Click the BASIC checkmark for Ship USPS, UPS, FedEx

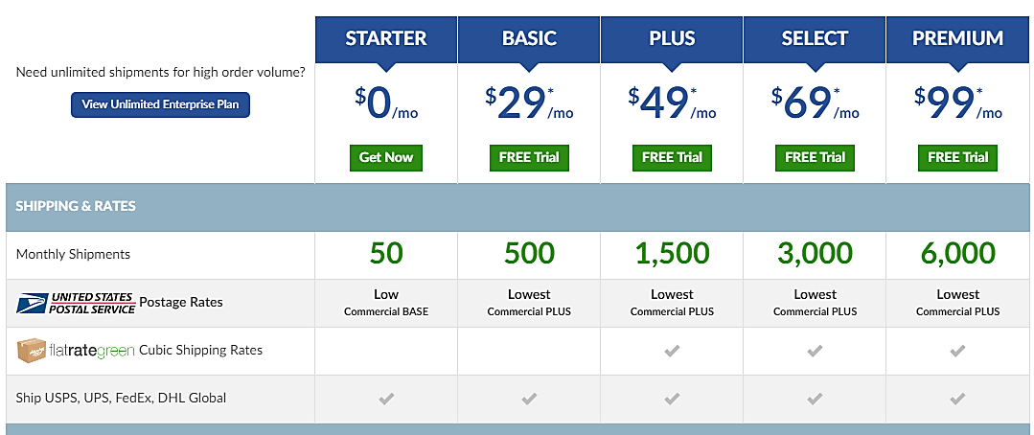(x=529, y=399)
